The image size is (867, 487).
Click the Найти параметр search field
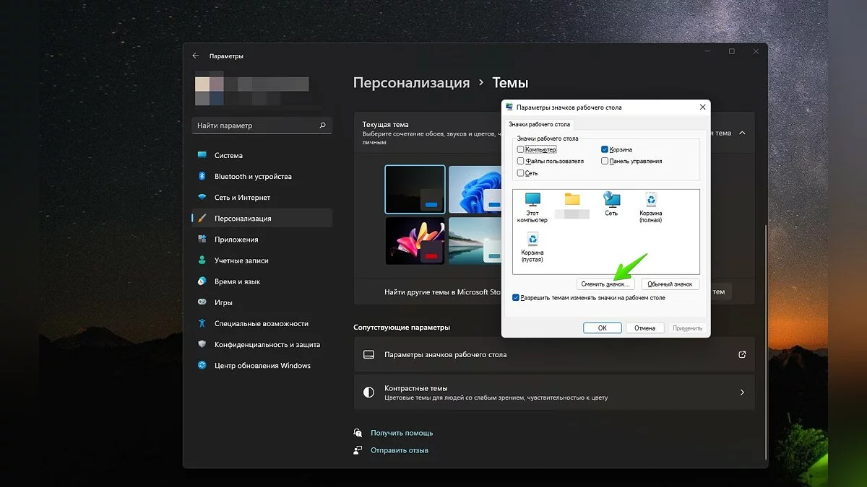(262, 125)
